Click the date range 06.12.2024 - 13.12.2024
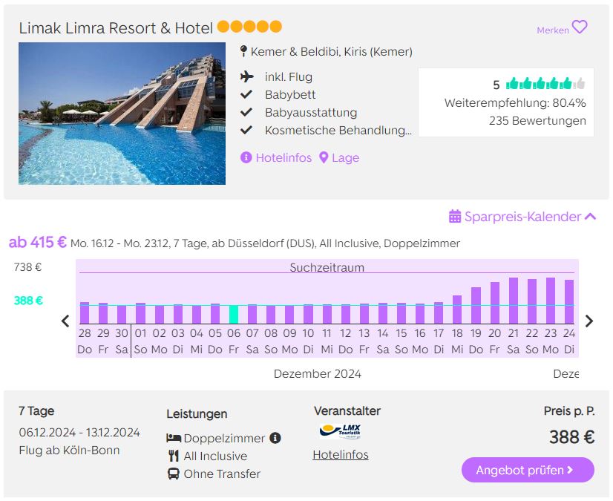 tap(79, 432)
